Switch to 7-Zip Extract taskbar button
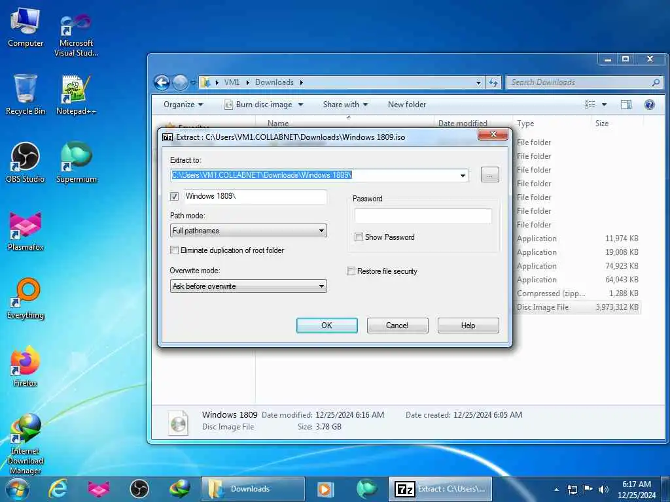This screenshot has height=502, width=670. point(440,489)
